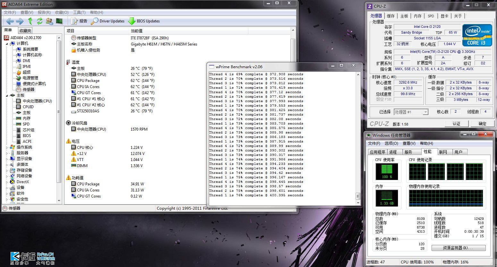This screenshot has height=267, width=497.
Task: Open AIDA64 文件(F) menu
Action: pos(10,12)
